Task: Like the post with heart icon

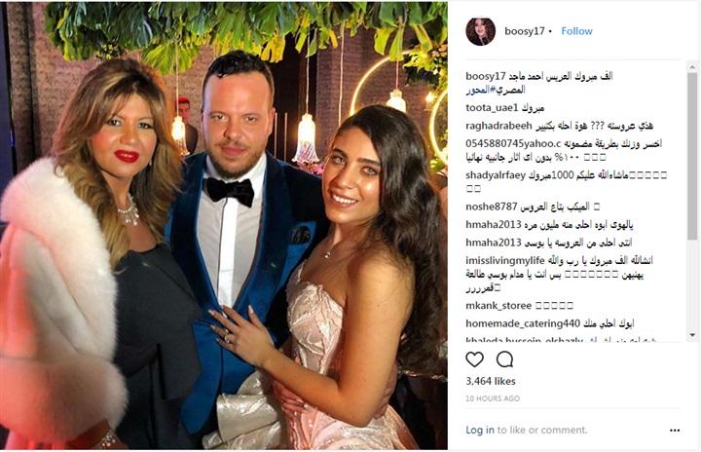Action: (474, 358)
